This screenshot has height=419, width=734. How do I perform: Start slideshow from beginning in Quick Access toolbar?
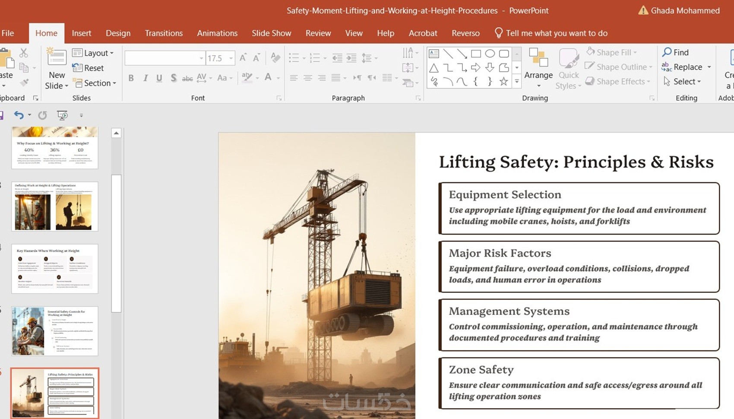tap(62, 115)
